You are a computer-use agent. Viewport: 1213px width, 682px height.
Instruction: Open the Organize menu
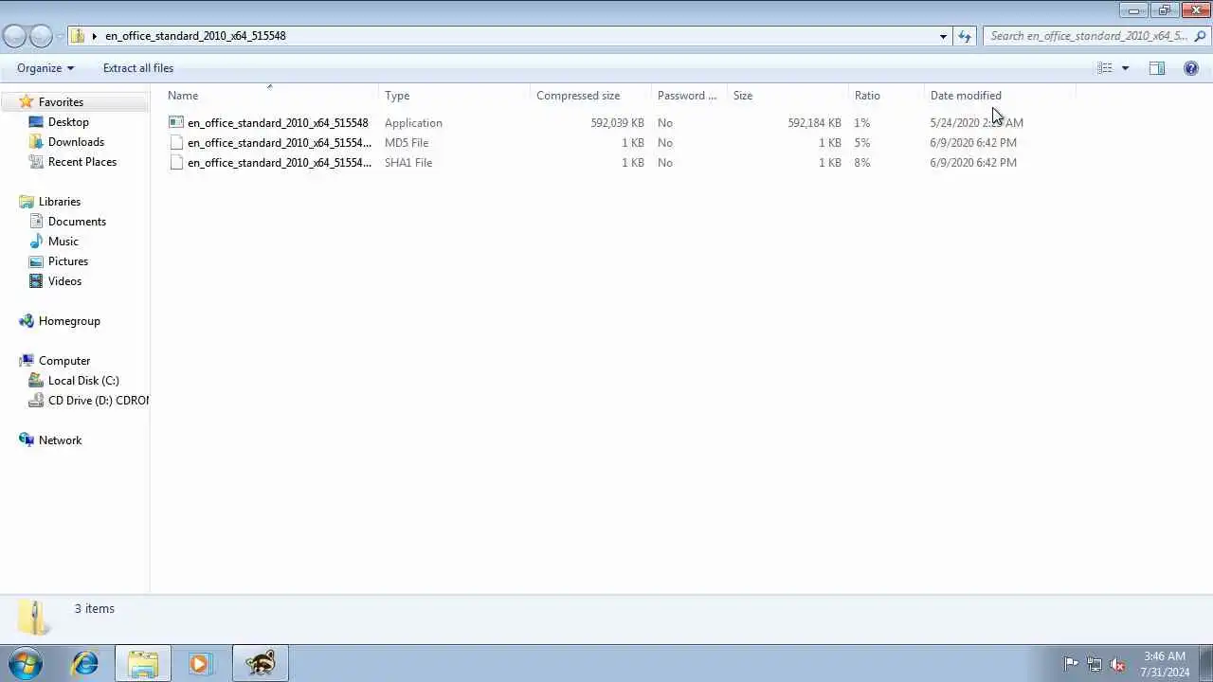[x=45, y=68]
